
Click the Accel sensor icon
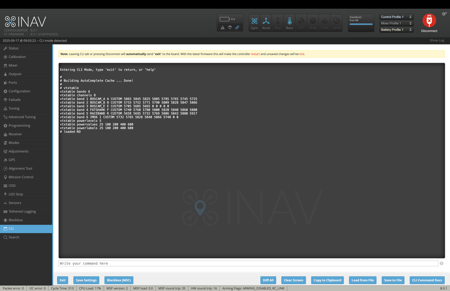point(266,23)
